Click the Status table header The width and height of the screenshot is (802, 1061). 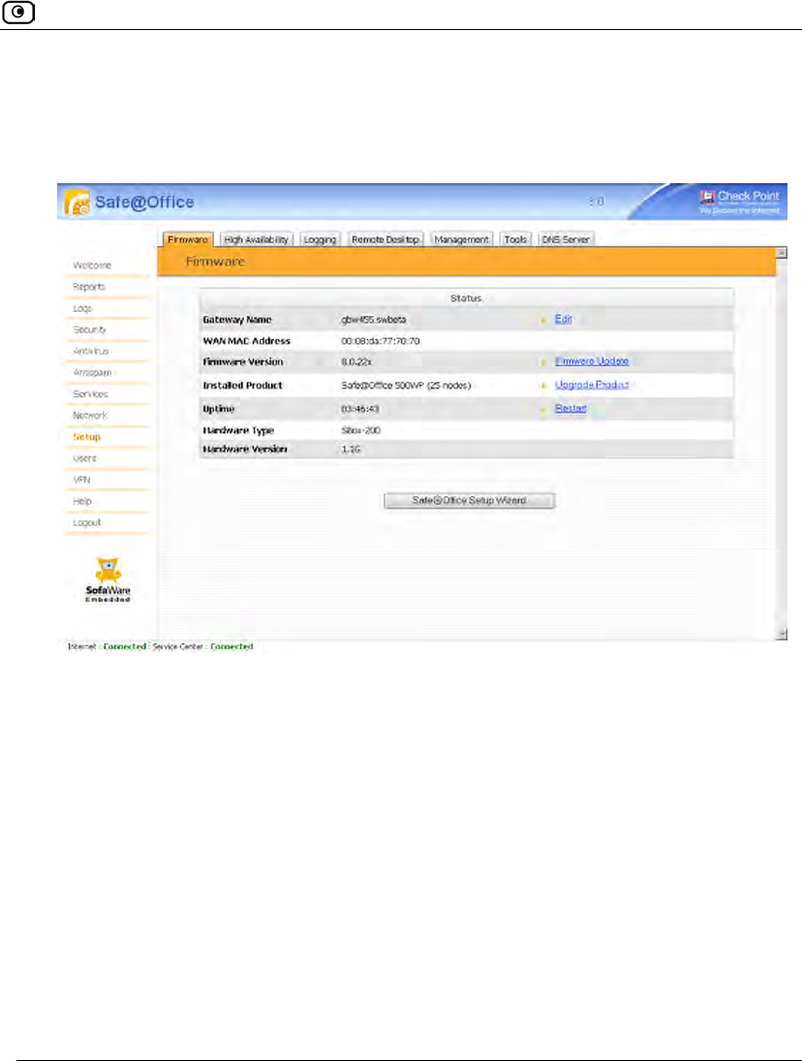(466, 297)
